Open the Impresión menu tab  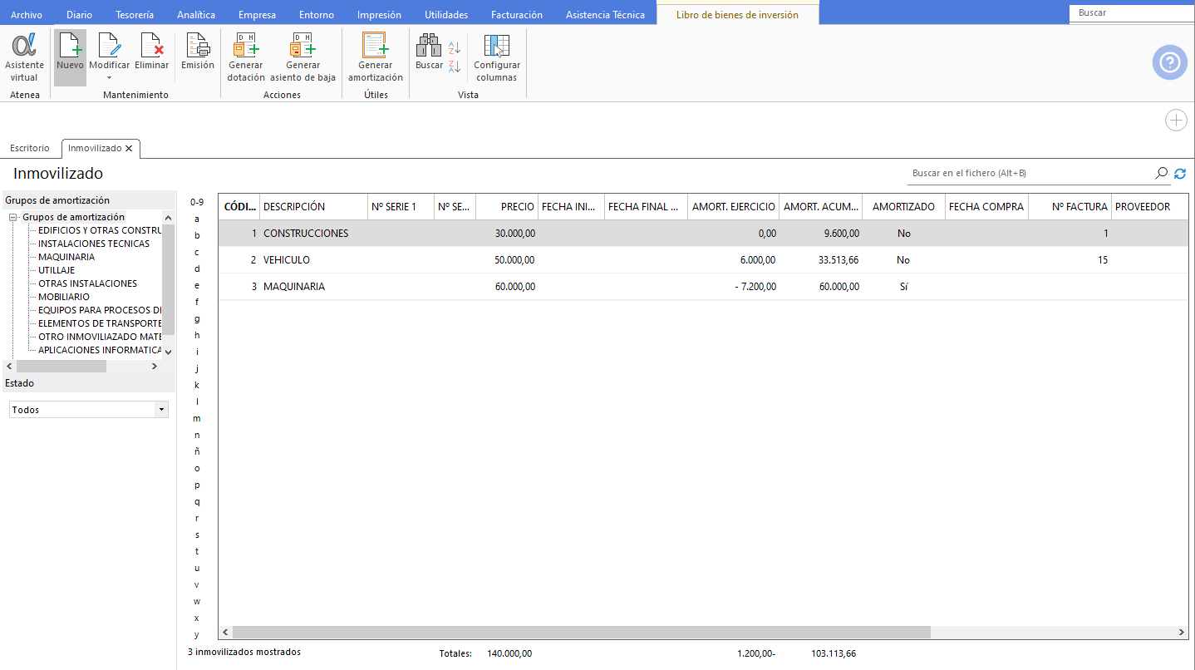pyautogui.click(x=379, y=15)
